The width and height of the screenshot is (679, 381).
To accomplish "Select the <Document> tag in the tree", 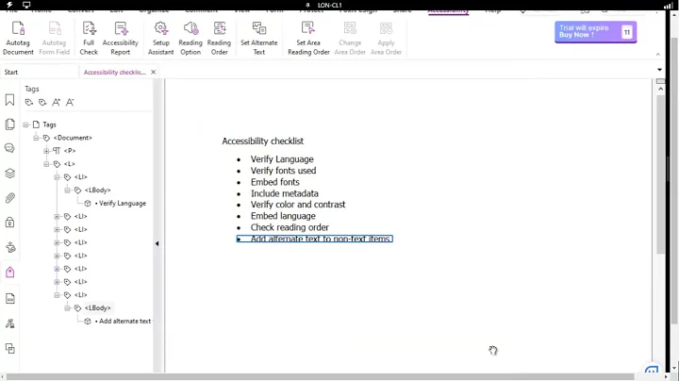I will [x=73, y=138].
